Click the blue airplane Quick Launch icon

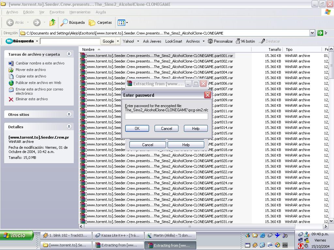coord(277,235)
